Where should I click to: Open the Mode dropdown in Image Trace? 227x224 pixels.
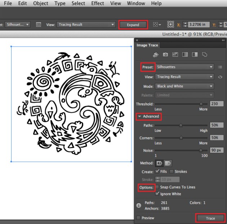184,86
